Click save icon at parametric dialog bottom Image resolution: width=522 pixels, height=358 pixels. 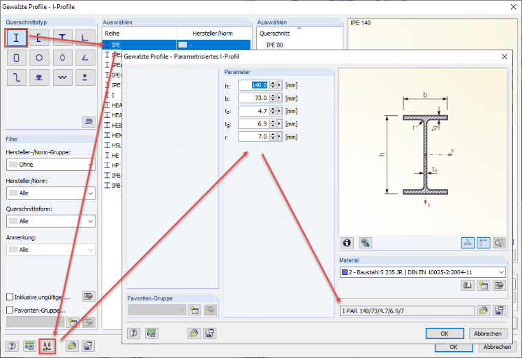(x=209, y=333)
